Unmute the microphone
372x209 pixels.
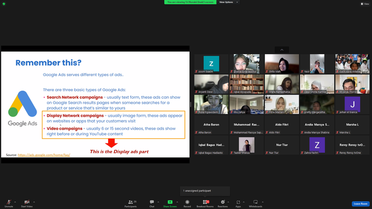coord(9,203)
